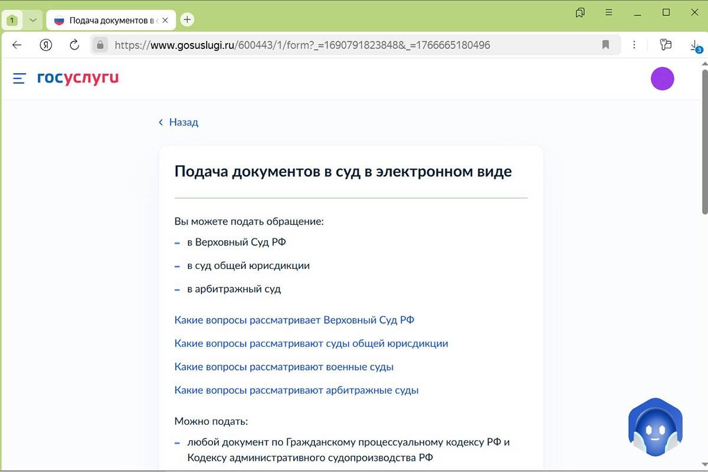Expand the tab group dropdown chevron
Screen dimensions: 708x472
[33, 19]
